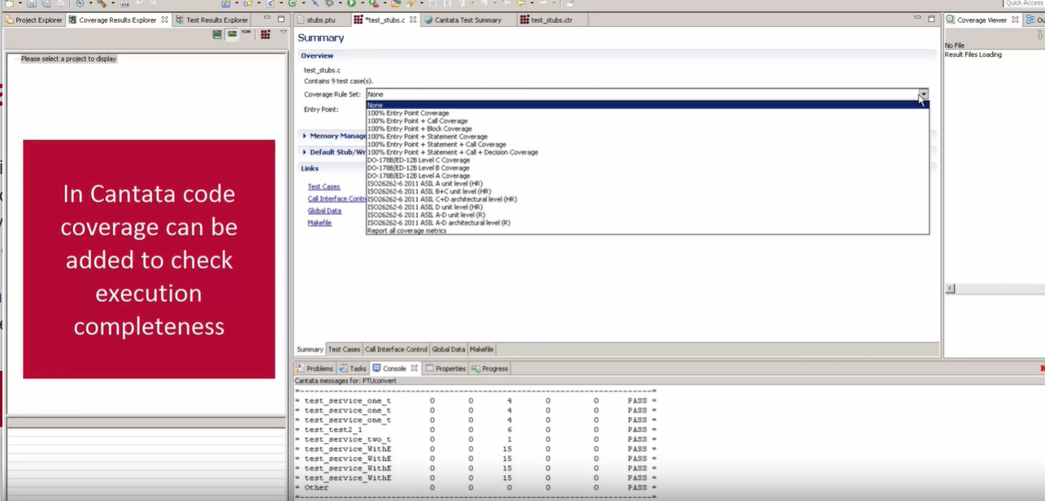The image size is (1045, 501).
Task: Click "Please select a project to display" message
Action: coord(68,59)
